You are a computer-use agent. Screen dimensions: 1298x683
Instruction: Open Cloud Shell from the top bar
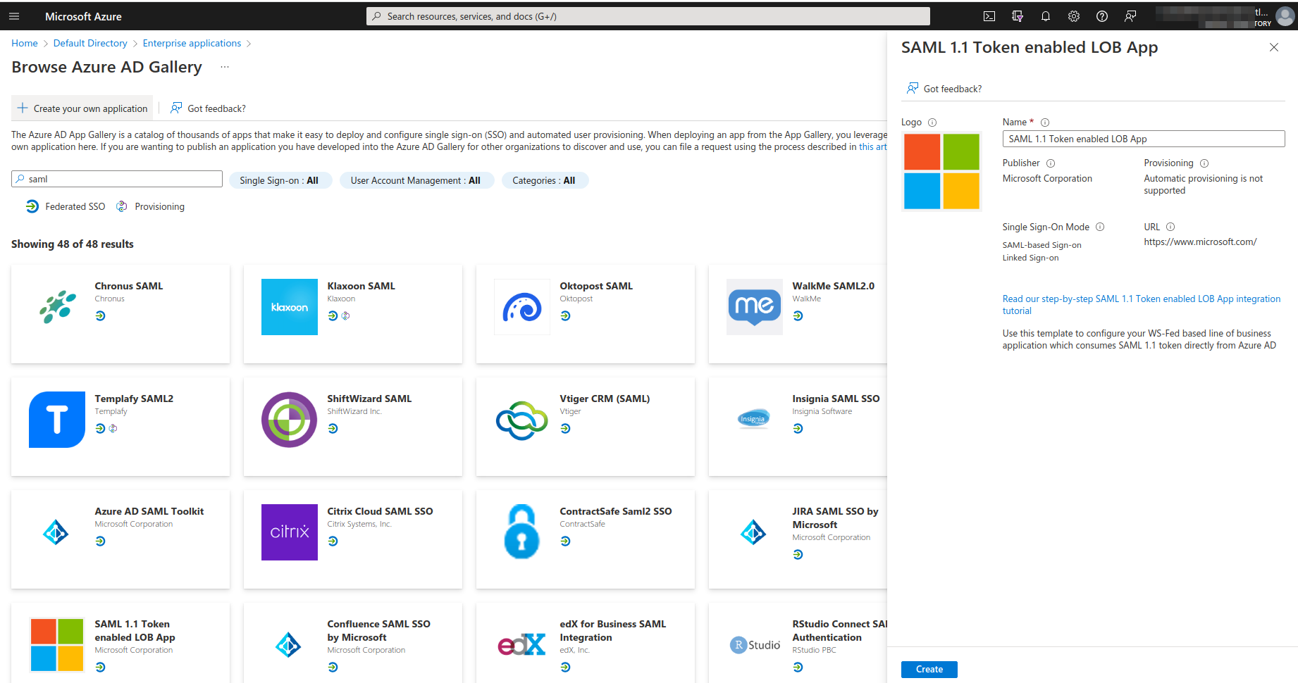click(989, 16)
